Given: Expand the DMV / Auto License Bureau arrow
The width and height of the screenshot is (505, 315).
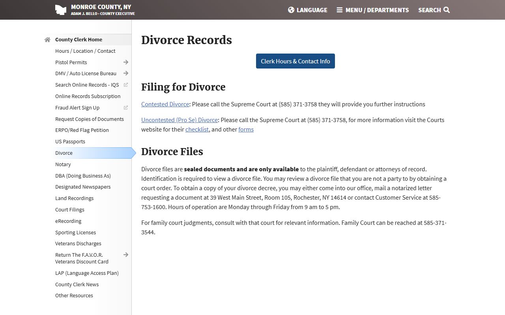Looking at the screenshot, I should pyautogui.click(x=126, y=73).
